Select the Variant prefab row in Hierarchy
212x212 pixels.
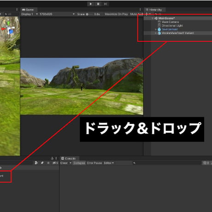click(x=178, y=33)
